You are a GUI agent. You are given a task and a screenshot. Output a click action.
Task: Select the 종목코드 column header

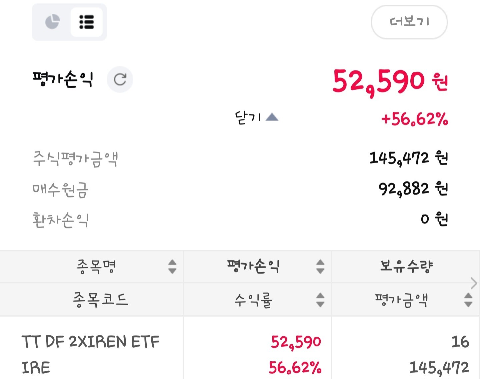click(101, 300)
